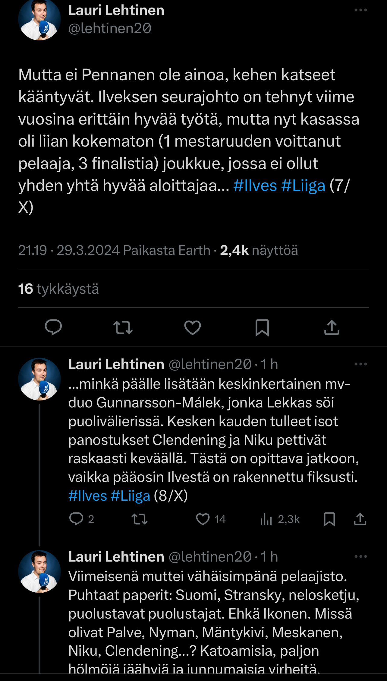
Task: Open replies on the 8/X tweet
Action: pos(76,519)
